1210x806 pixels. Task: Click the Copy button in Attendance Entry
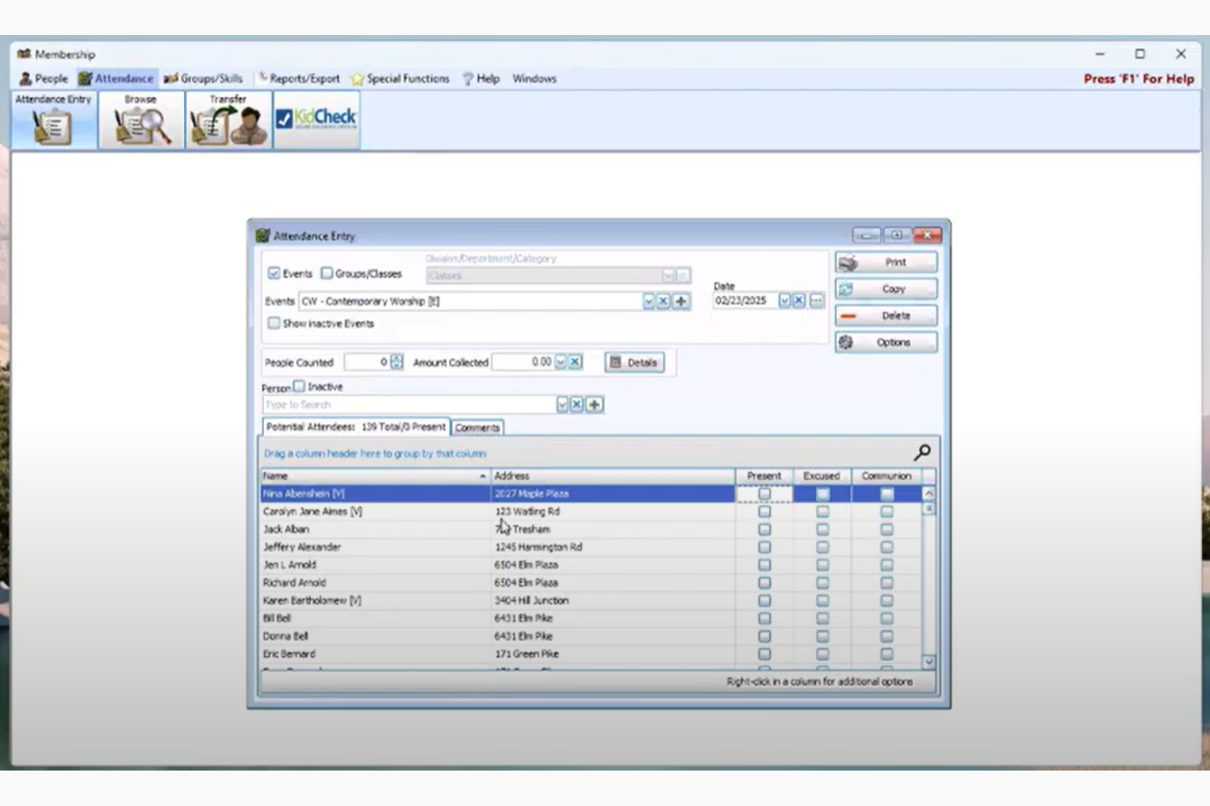coord(886,289)
